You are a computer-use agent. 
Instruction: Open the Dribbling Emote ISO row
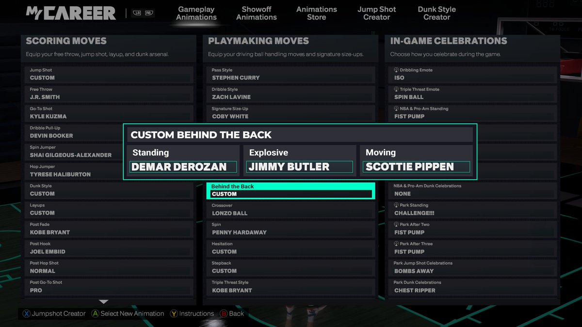pyautogui.click(x=473, y=75)
